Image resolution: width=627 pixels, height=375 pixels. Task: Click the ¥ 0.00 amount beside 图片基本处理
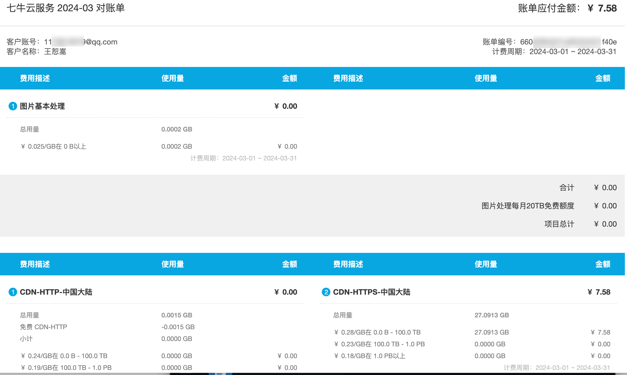click(286, 106)
